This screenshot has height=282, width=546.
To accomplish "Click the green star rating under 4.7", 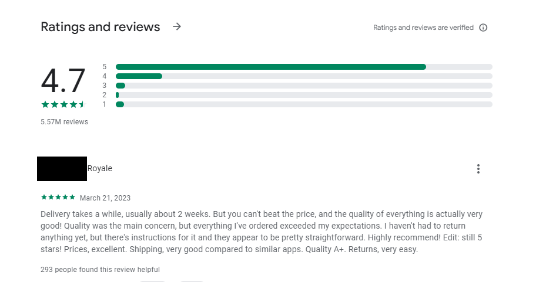I will 63,104.
